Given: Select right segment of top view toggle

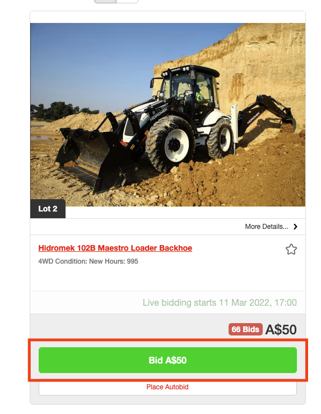Looking at the screenshot, I should [x=127, y=1].
